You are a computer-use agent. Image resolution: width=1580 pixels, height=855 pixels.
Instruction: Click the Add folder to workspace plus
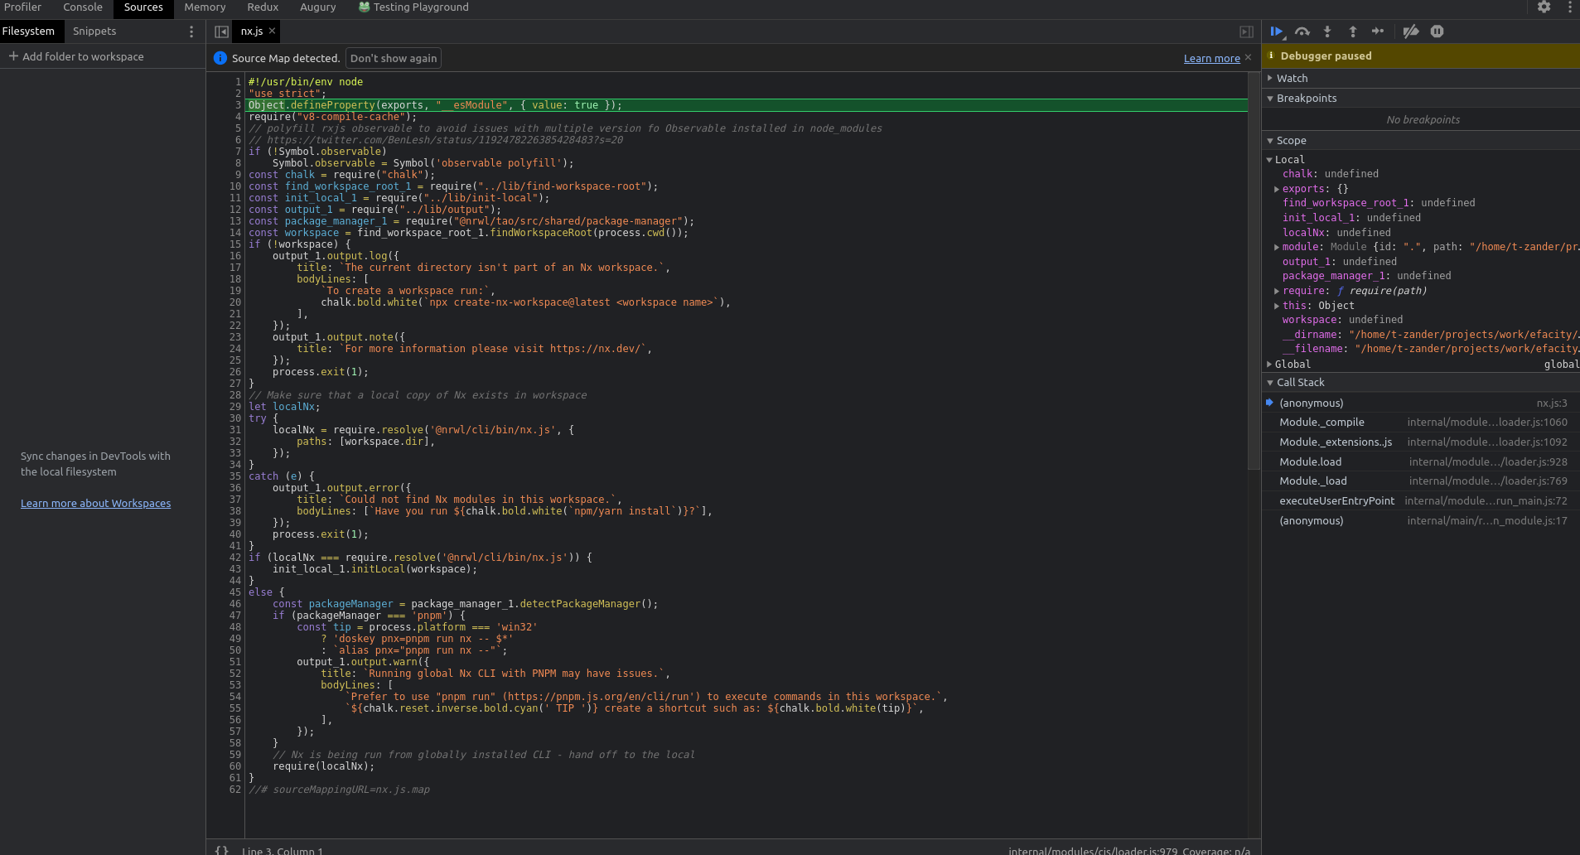click(x=13, y=56)
